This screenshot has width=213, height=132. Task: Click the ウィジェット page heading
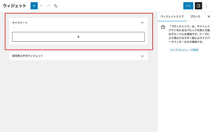tap(15, 6)
